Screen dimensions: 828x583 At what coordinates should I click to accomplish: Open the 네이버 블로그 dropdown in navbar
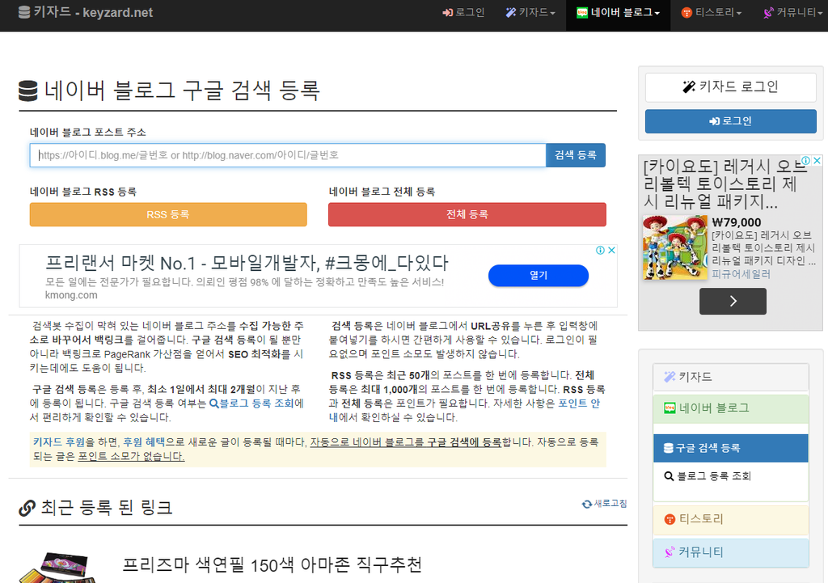[619, 13]
